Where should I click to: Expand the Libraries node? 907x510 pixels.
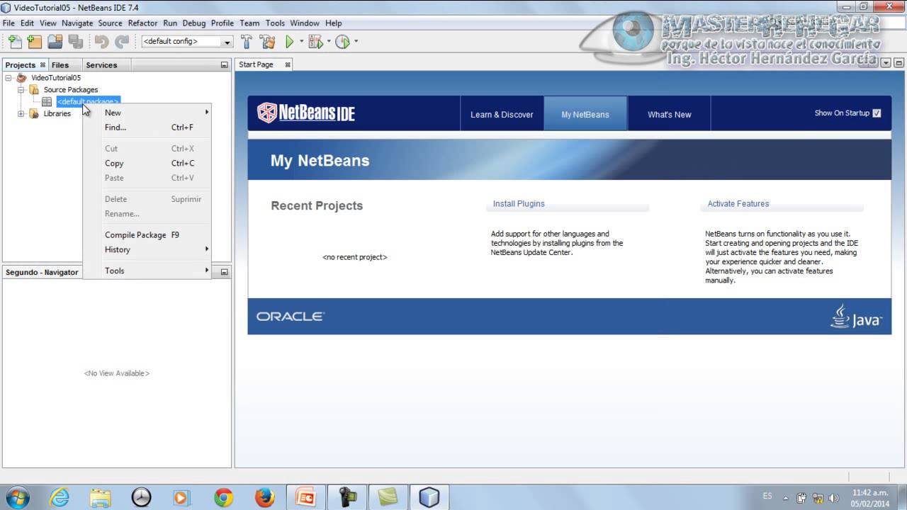click(x=21, y=113)
